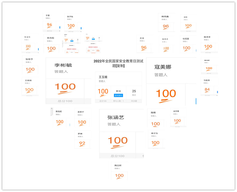Click 王洁's card with score 96
Screen dimensions: 237x192
144,45
